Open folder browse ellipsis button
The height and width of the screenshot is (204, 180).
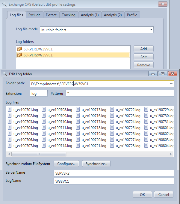click(x=172, y=84)
